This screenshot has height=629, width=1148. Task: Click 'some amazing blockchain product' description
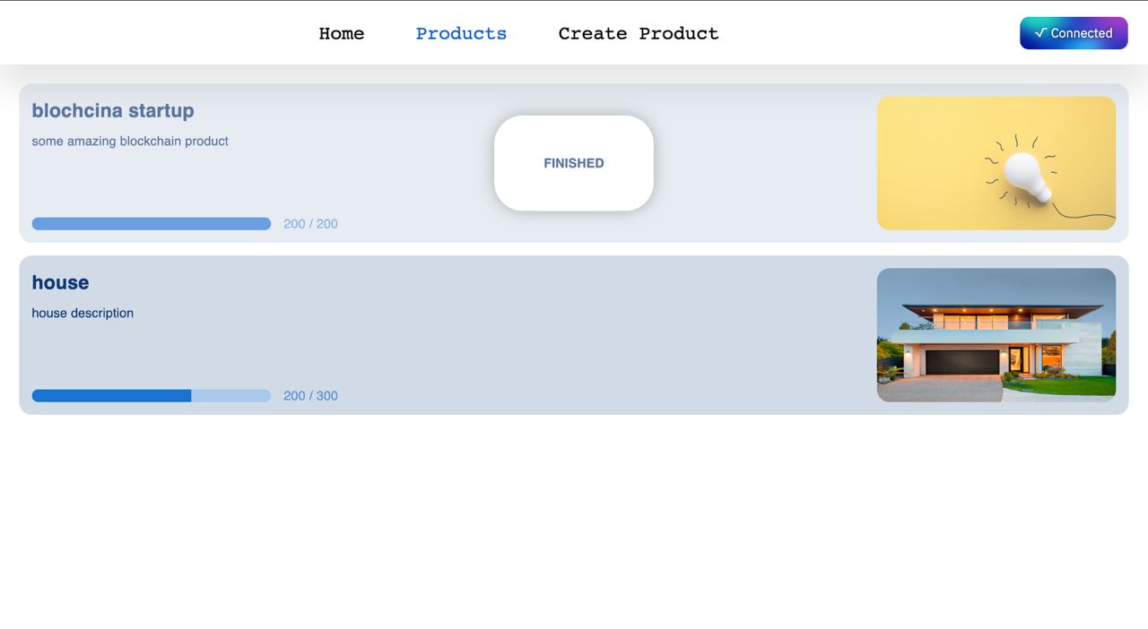(130, 141)
